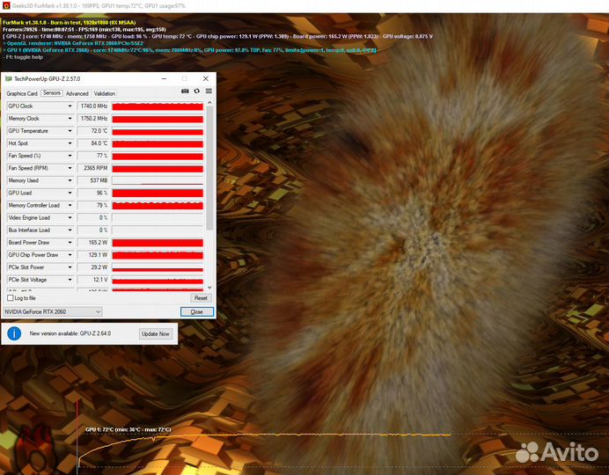
Task: Close GPU-Z with the title bar X
Action: point(206,79)
